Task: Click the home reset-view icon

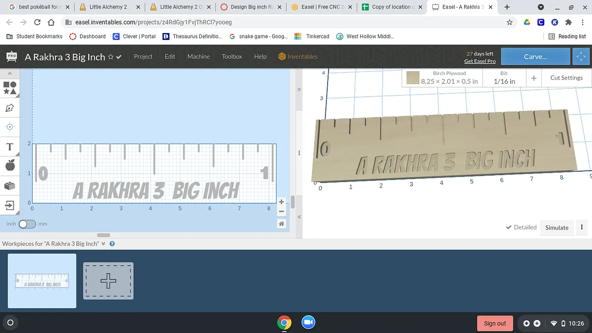Action: (x=281, y=224)
